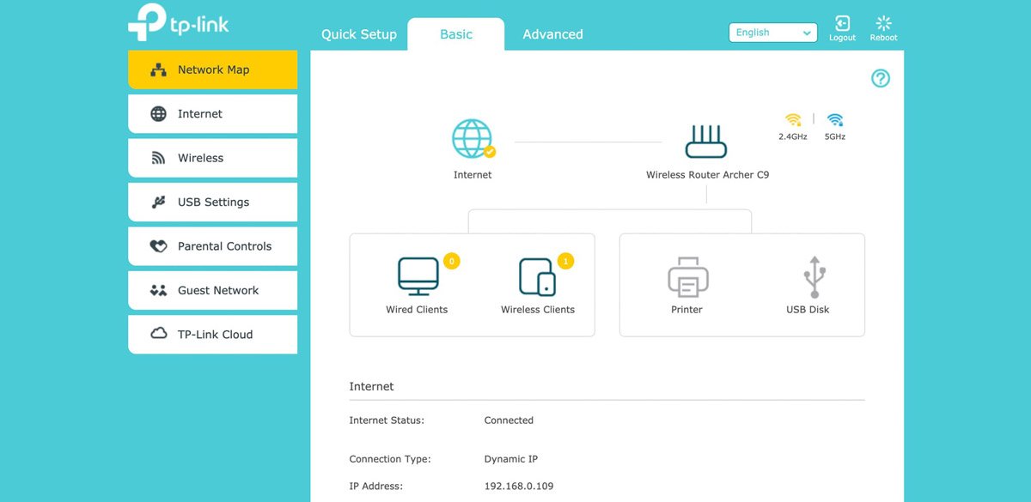The width and height of the screenshot is (1031, 502).
Task: Switch to the Advanced tab
Action: click(x=552, y=34)
